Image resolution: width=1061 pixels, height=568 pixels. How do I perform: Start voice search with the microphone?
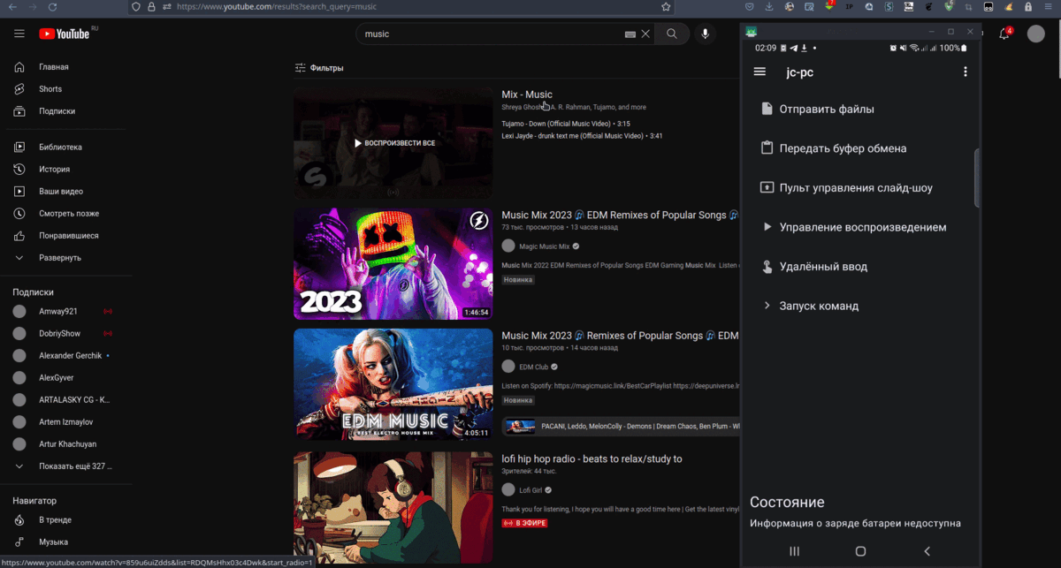pos(705,34)
